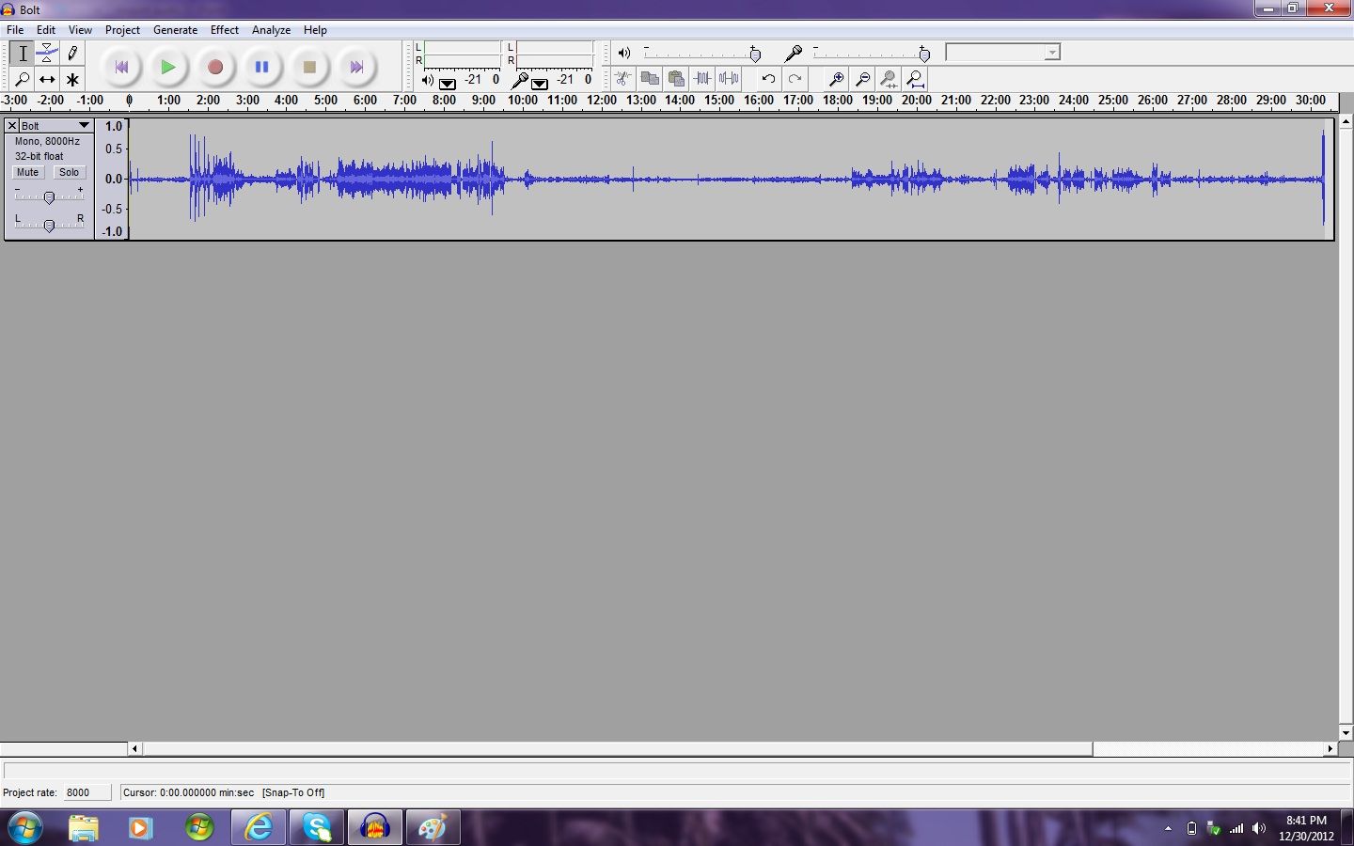This screenshot has width=1354, height=846.
Task: Solo the Bolt track
Action: click(x=70, y=172)
